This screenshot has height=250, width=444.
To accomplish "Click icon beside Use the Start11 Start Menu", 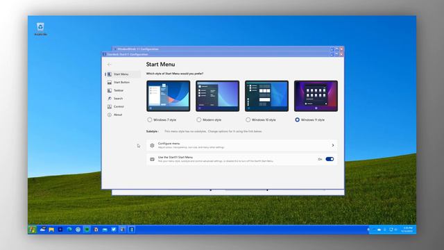I will click(x=152, y=159).
